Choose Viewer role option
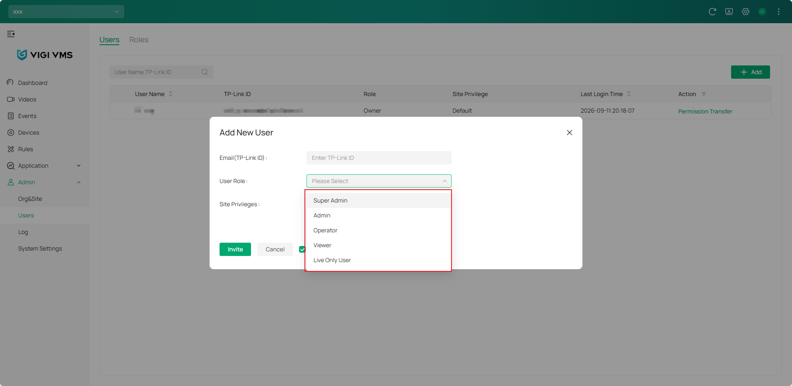792x386 pixels. [x=378, y=245]
